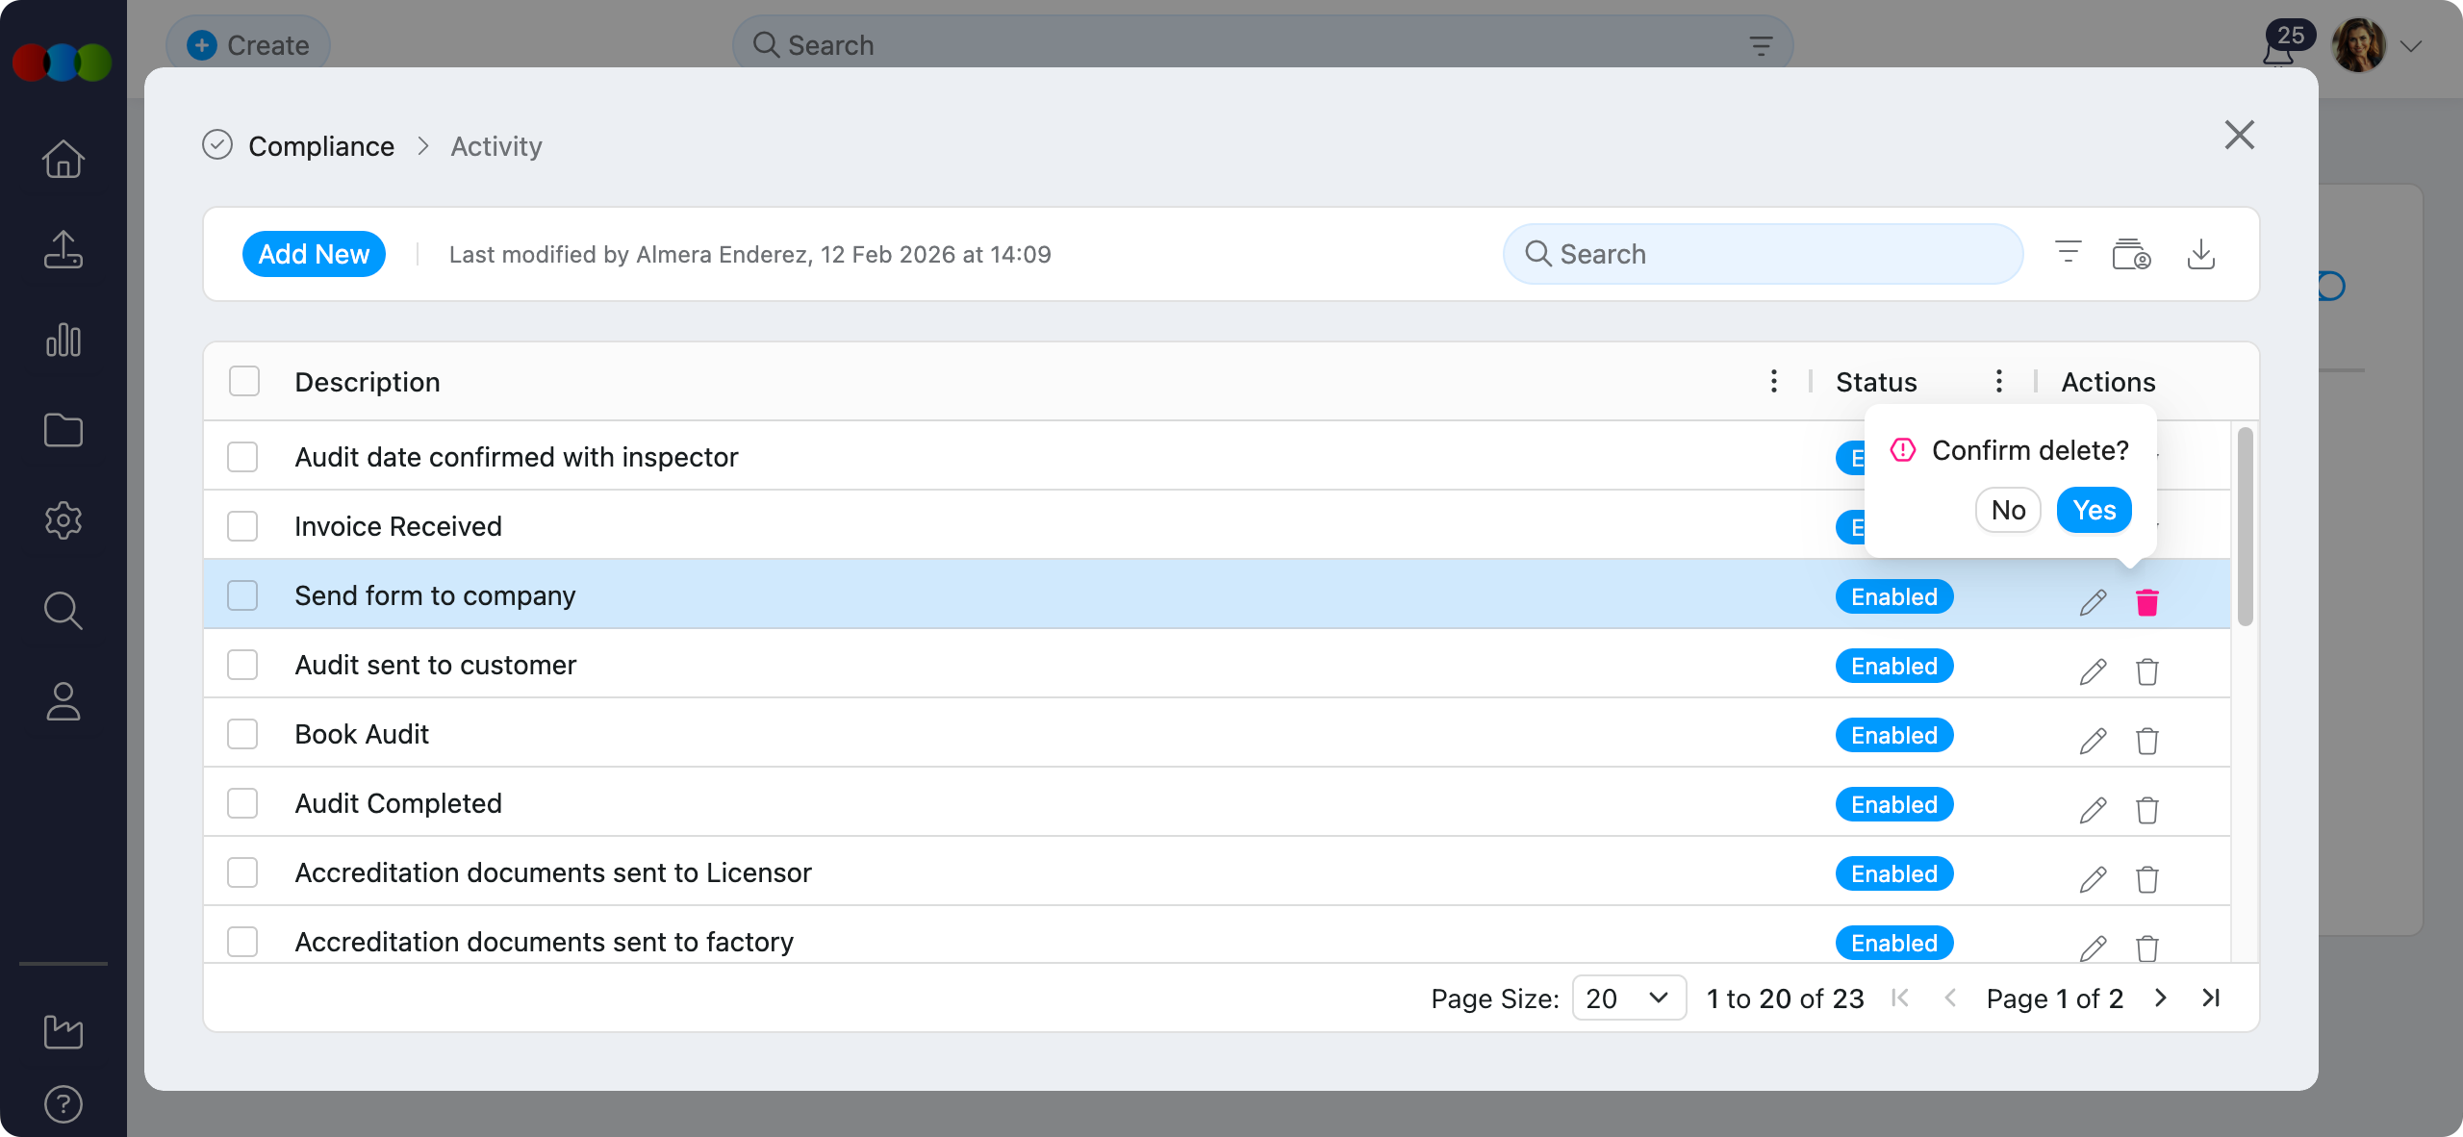The image size is (2463, 1137).
Task: Open the Page Size dropdown
Action: tap(1628, 998)
